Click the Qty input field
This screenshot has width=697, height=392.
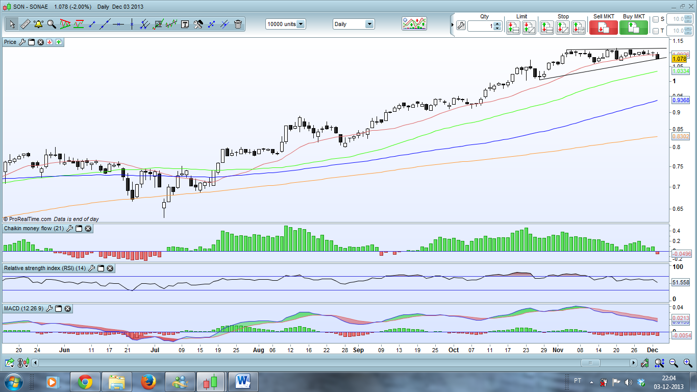[x=480, y=26]
